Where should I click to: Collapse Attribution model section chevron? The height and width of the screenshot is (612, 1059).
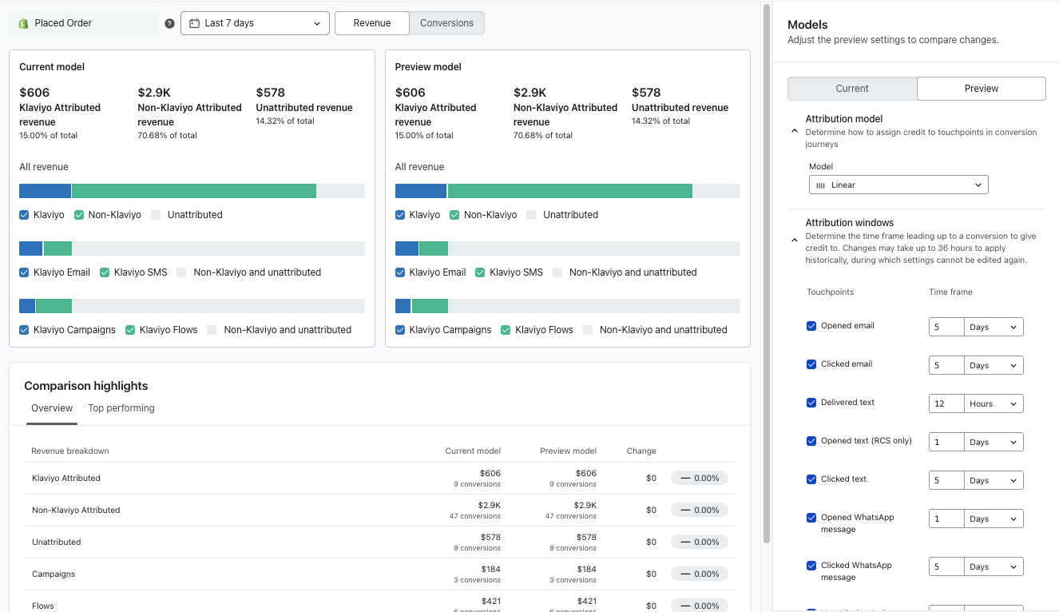794,131
